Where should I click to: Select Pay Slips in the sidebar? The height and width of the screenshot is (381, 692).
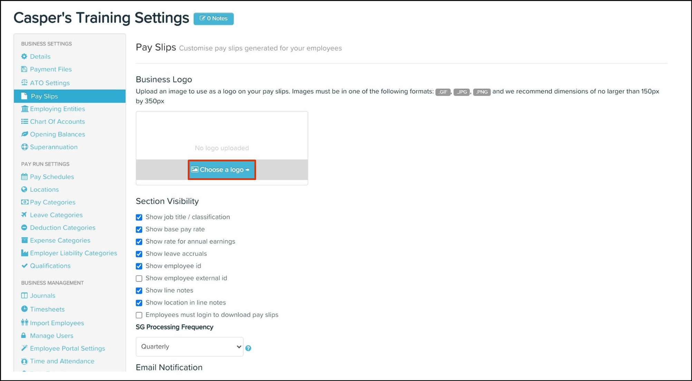[44, 96]
